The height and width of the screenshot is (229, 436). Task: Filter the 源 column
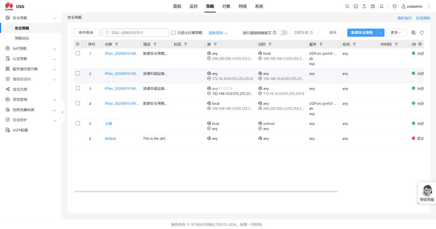click(215, 44)
